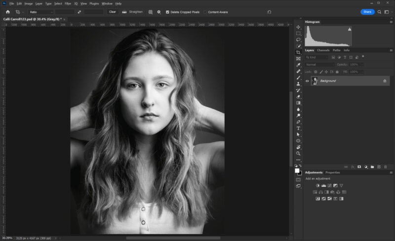Viewport: 395px width, 241px height.
Task: Pick the Eyedropper tool
Action: pos(298,65)
